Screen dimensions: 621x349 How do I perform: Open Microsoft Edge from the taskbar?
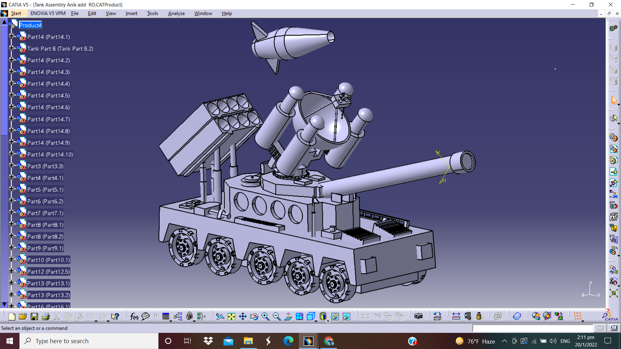(288, 341)
